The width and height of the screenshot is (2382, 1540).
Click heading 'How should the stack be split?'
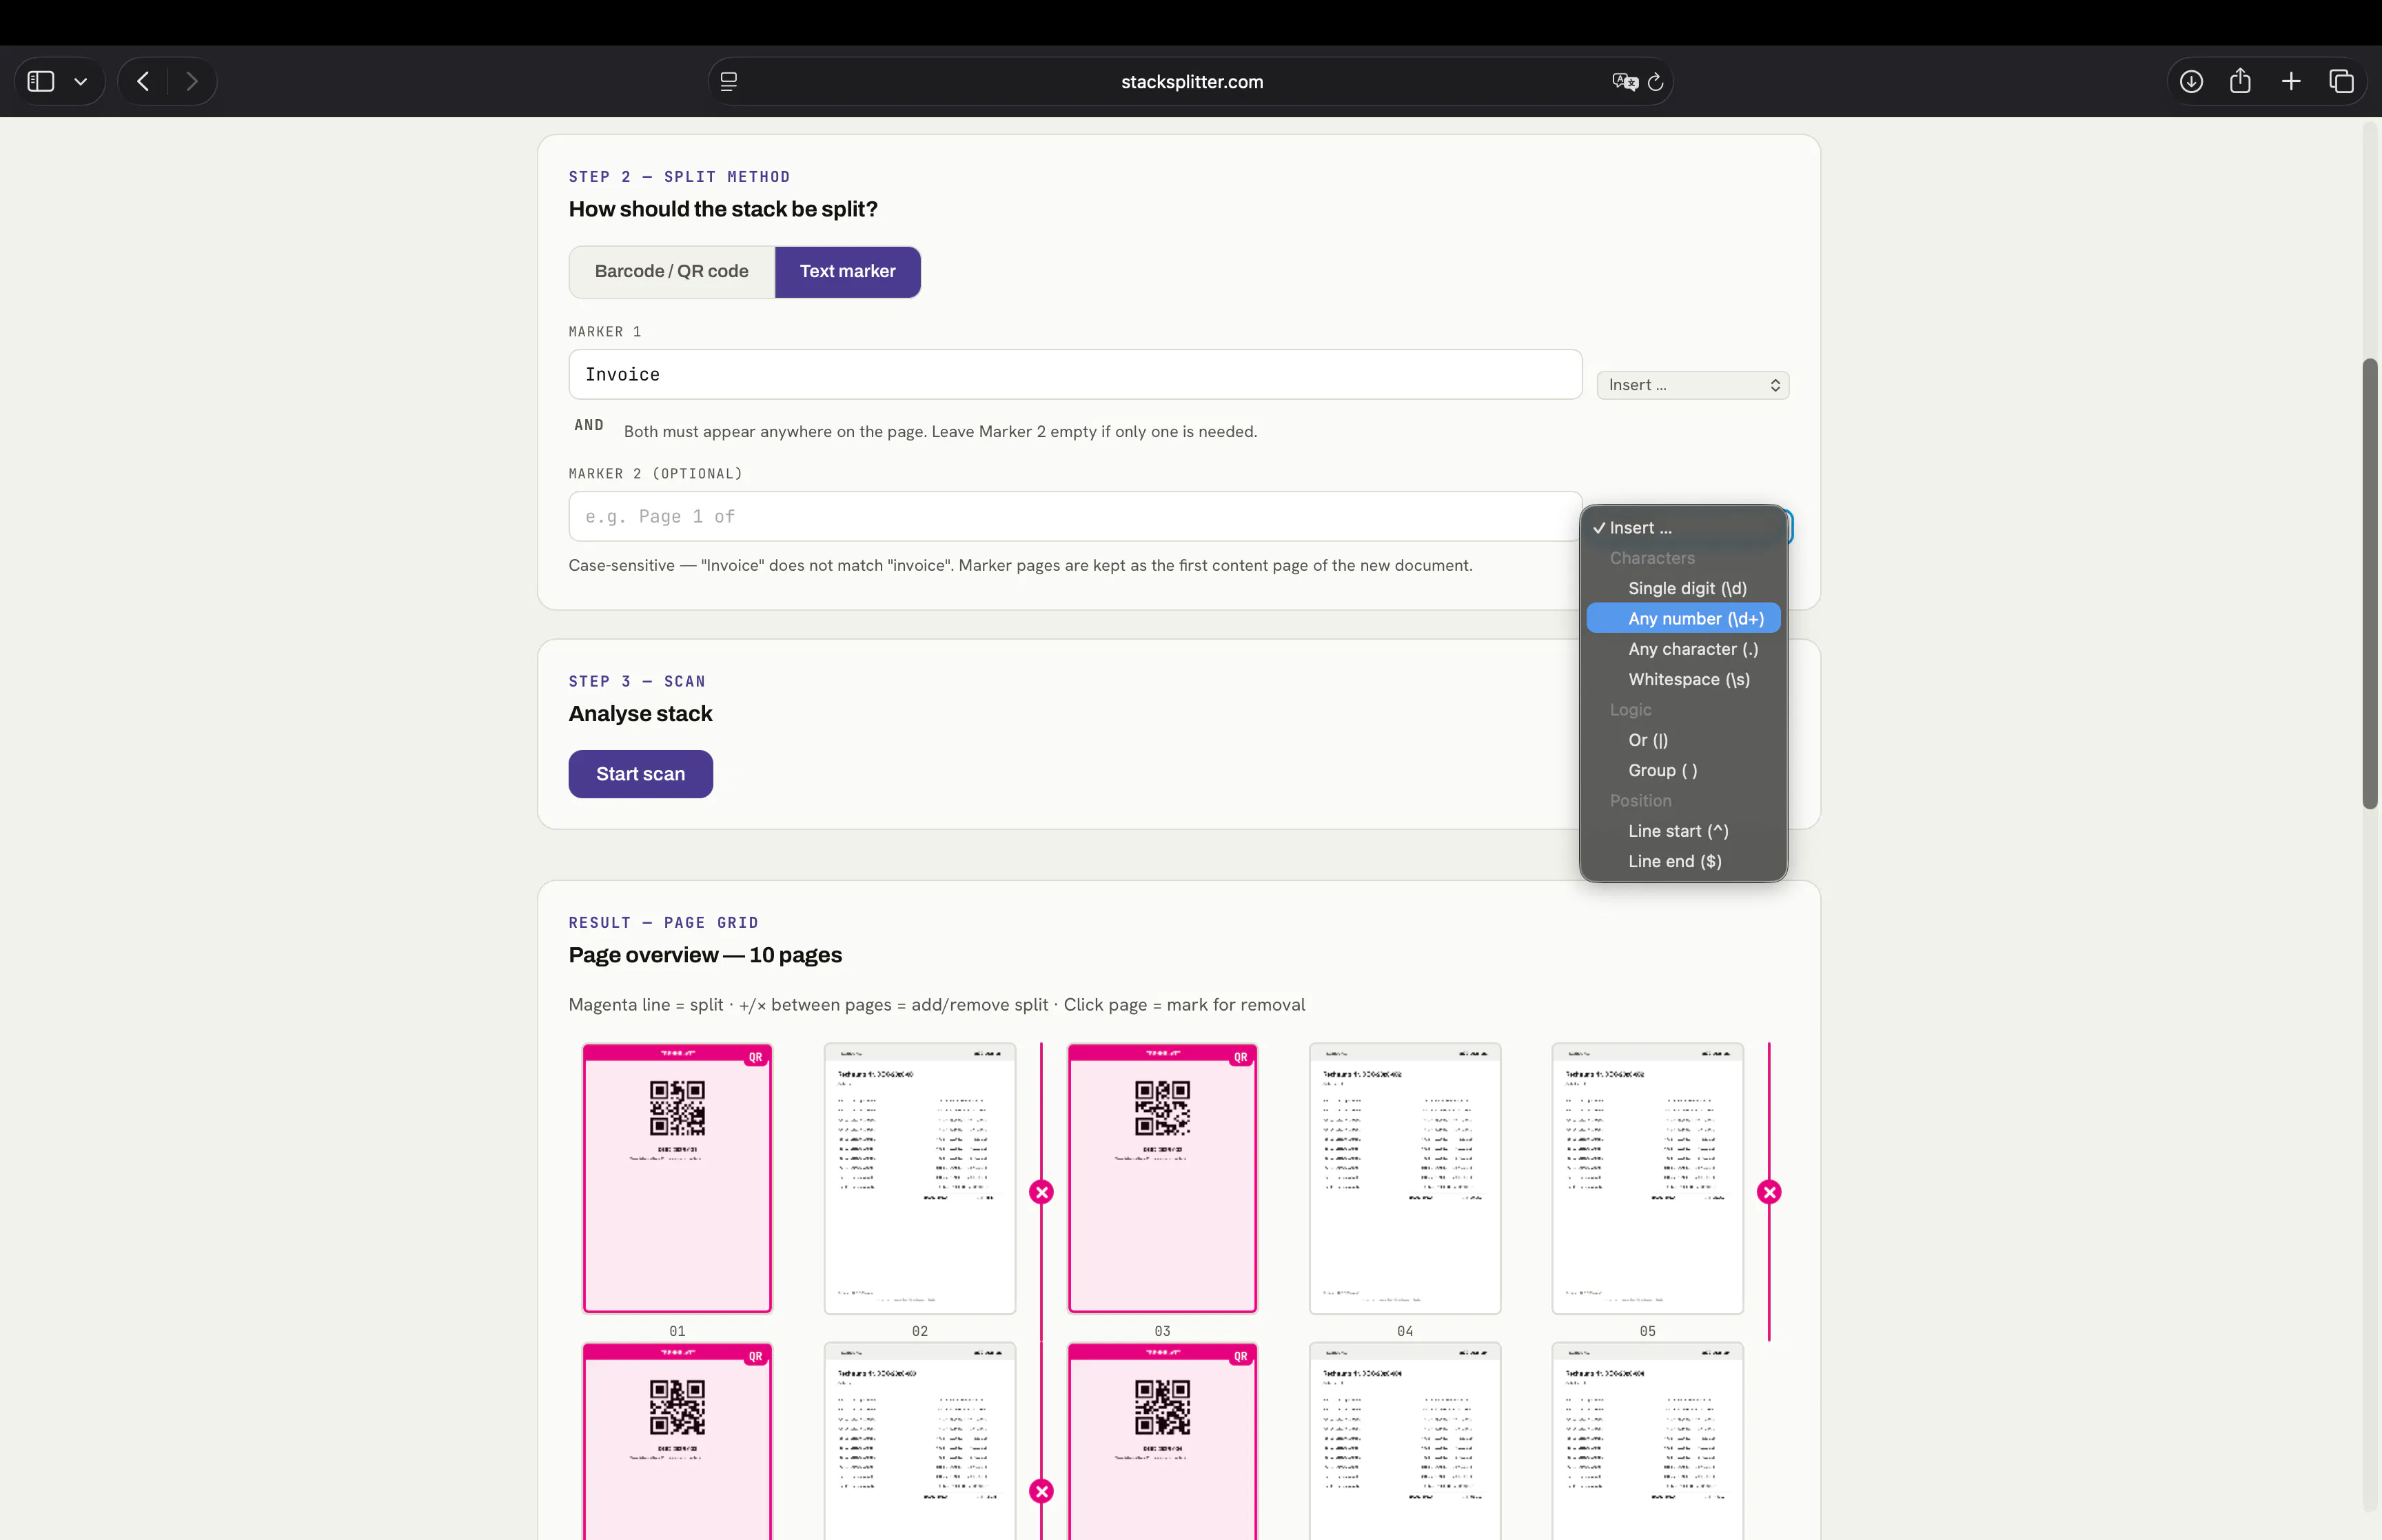point(723,209)
